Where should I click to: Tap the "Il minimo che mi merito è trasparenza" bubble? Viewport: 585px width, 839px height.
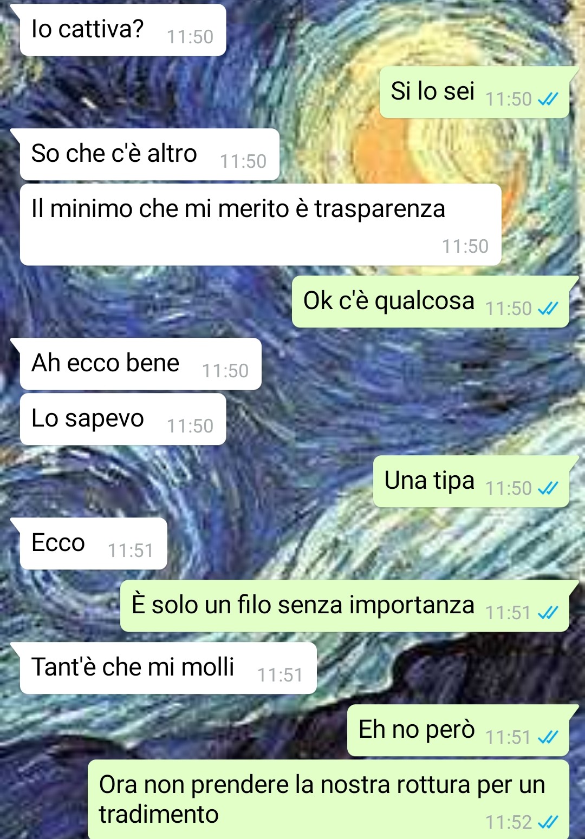261,225
